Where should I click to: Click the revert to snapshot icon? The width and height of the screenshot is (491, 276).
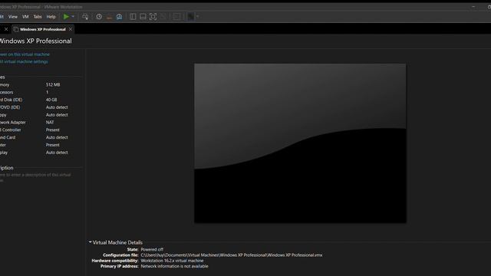point(109,17)
